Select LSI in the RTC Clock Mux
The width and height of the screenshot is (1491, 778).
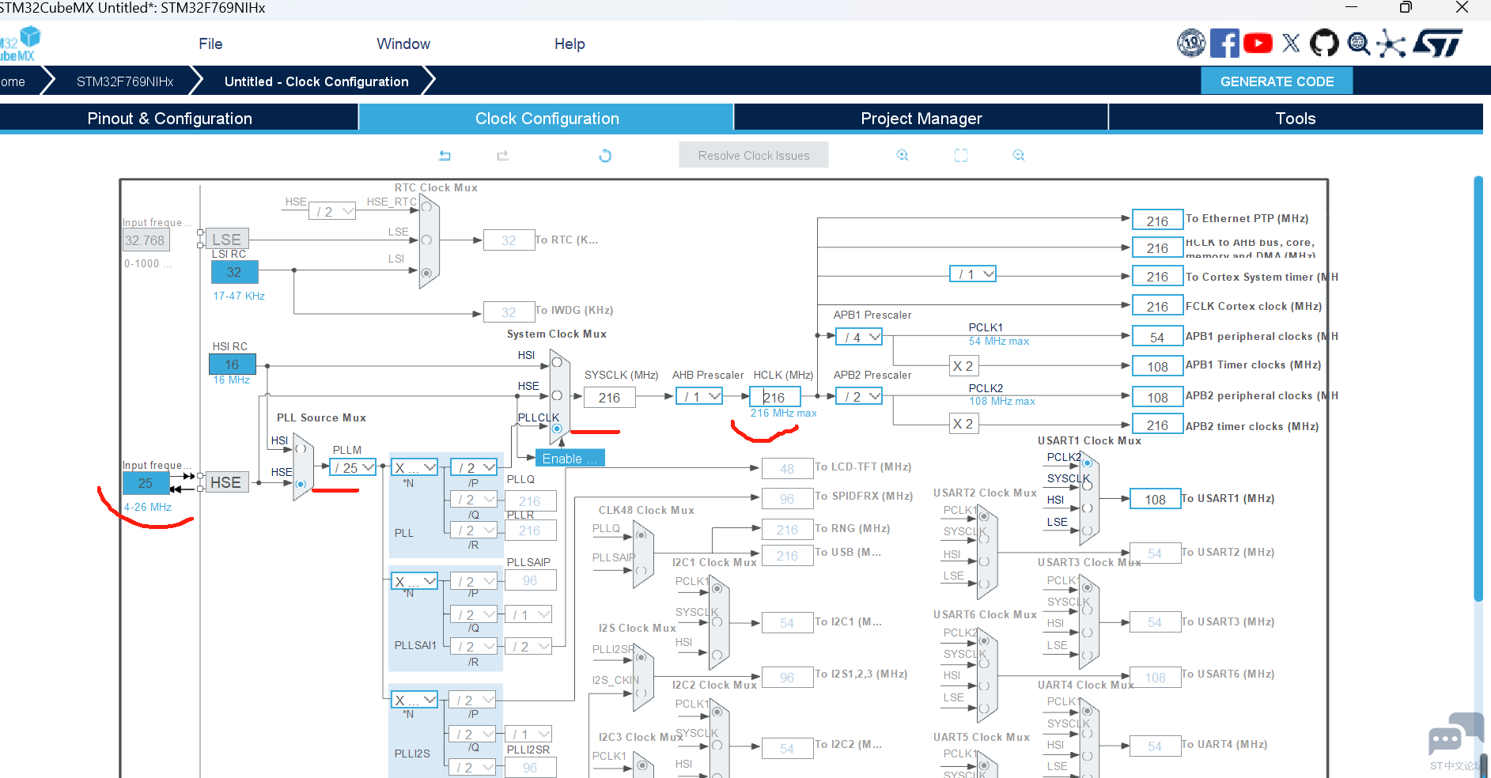(426, 273)
